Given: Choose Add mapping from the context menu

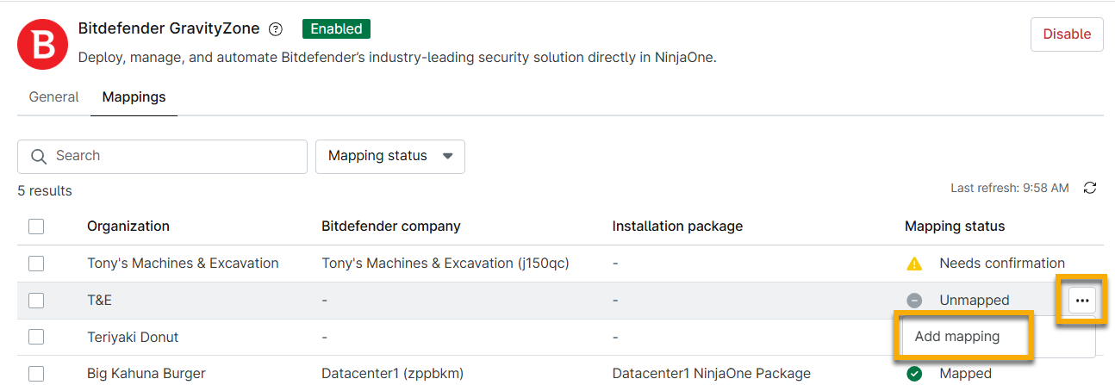Looking at the screenshot, I should (x=957, y=337).
